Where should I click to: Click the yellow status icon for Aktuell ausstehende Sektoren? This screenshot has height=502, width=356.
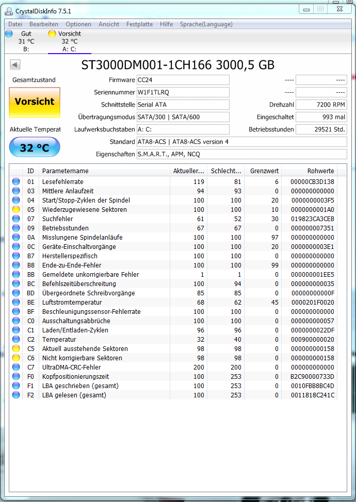pyautogui.click(x=16, y=348)
